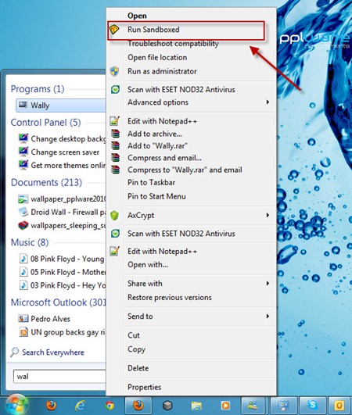This screenshot has width=352, height=415.
Task: Click the green AxCrypt shield icon
Action: (114, 215)
